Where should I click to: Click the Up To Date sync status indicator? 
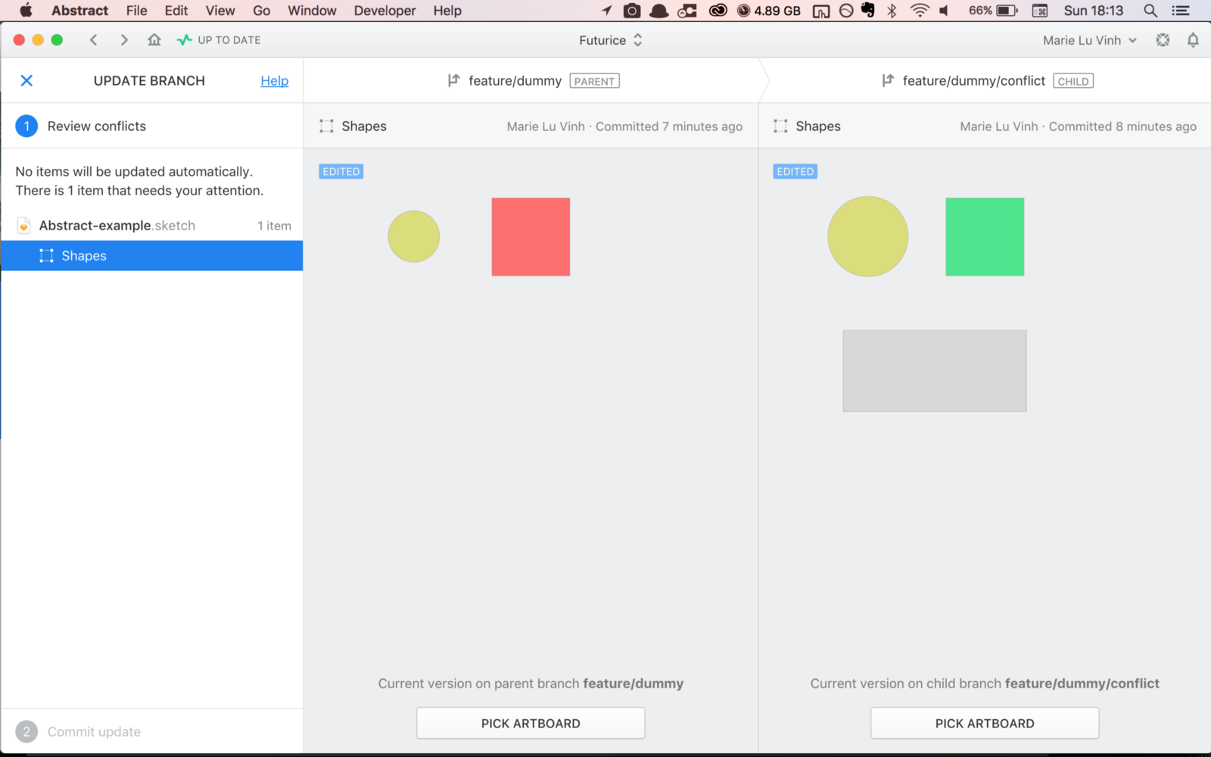coord(219,40)
